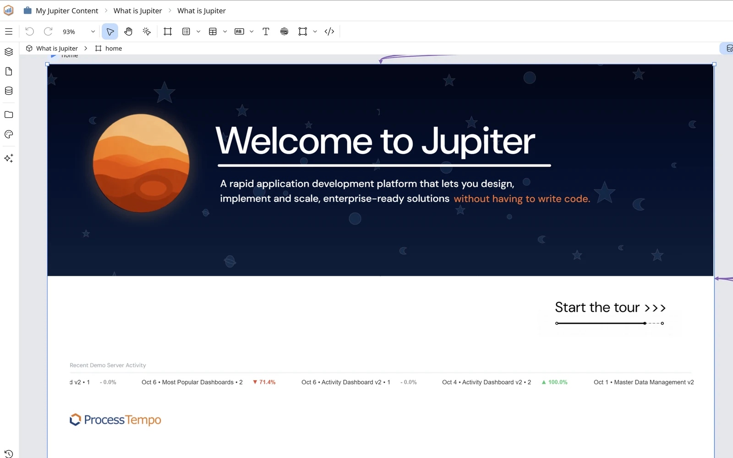This screenshot has width=733, height=458.
Task: Expand the list component options arrow
Action: [x=198, y=32]
